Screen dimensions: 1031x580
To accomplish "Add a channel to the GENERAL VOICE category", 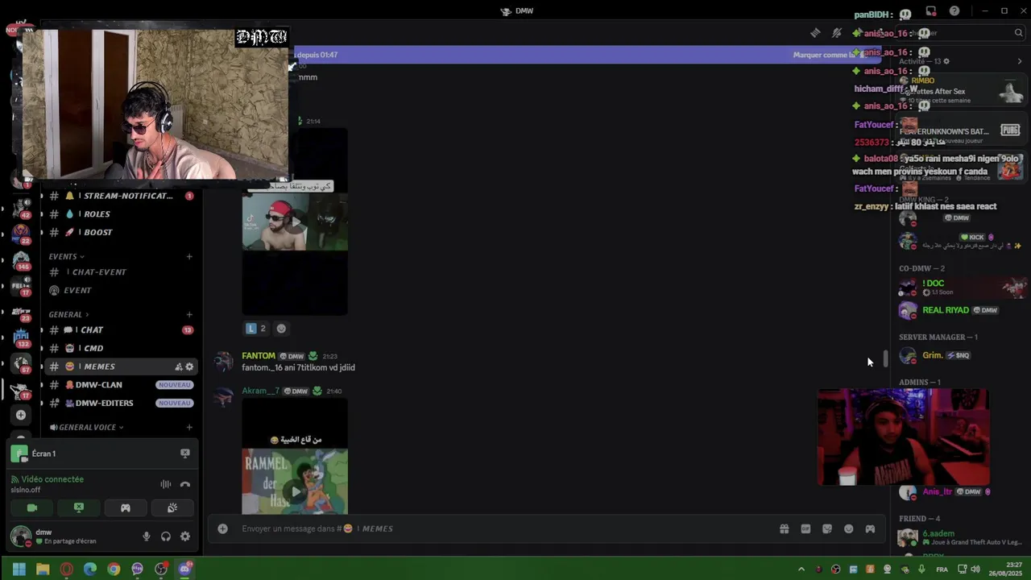I will point(189,427).
